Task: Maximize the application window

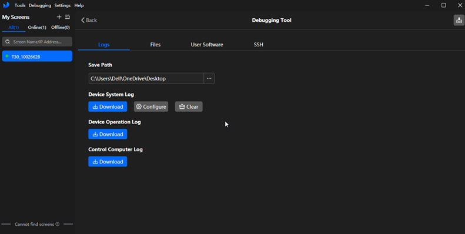Action: coord(444,5)
